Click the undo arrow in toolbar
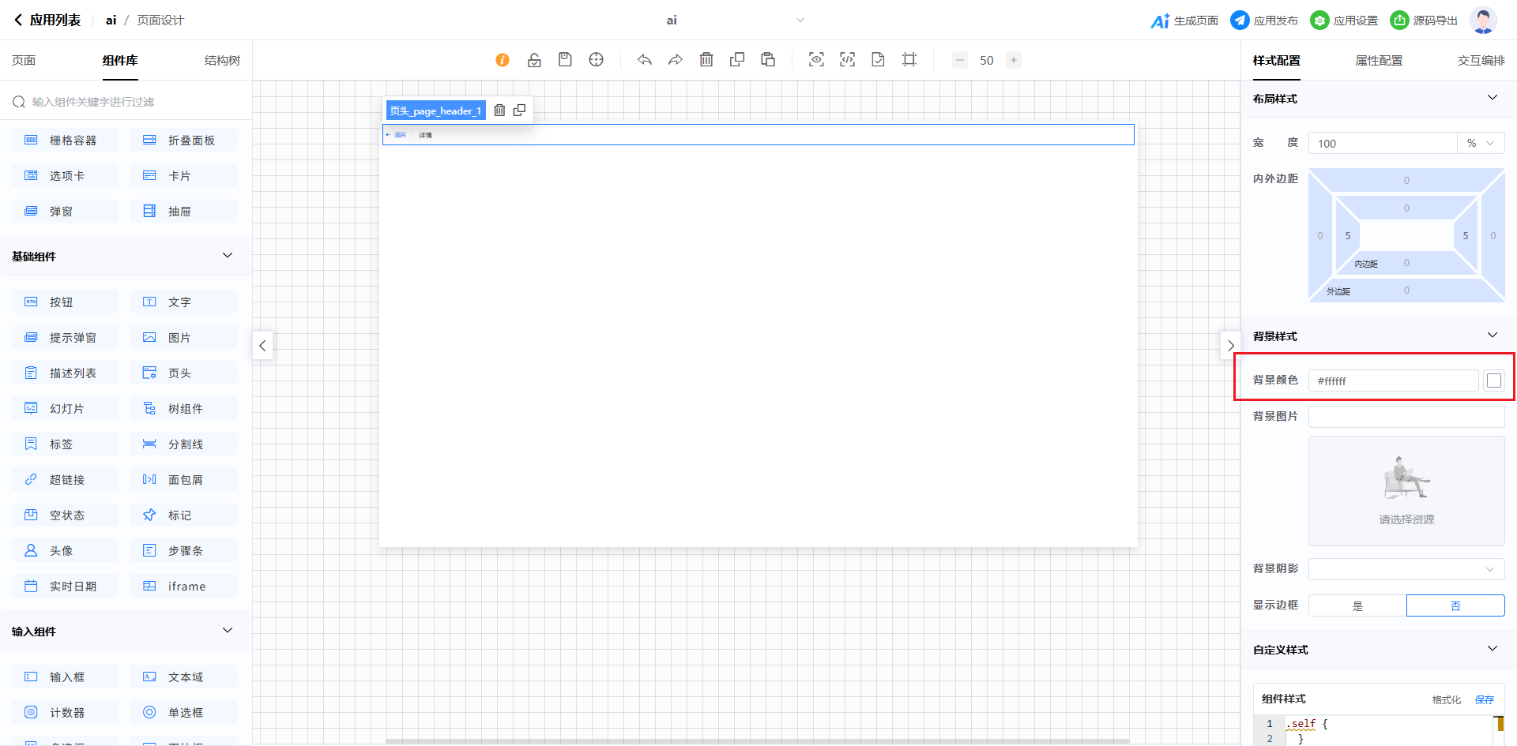 pos(645,60)
